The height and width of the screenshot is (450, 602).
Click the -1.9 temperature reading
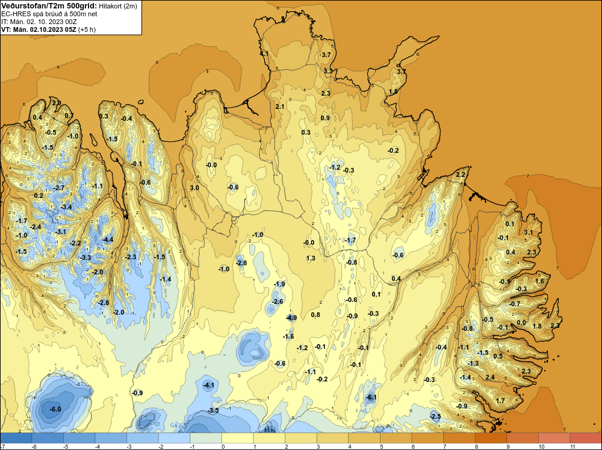[279, 285]
